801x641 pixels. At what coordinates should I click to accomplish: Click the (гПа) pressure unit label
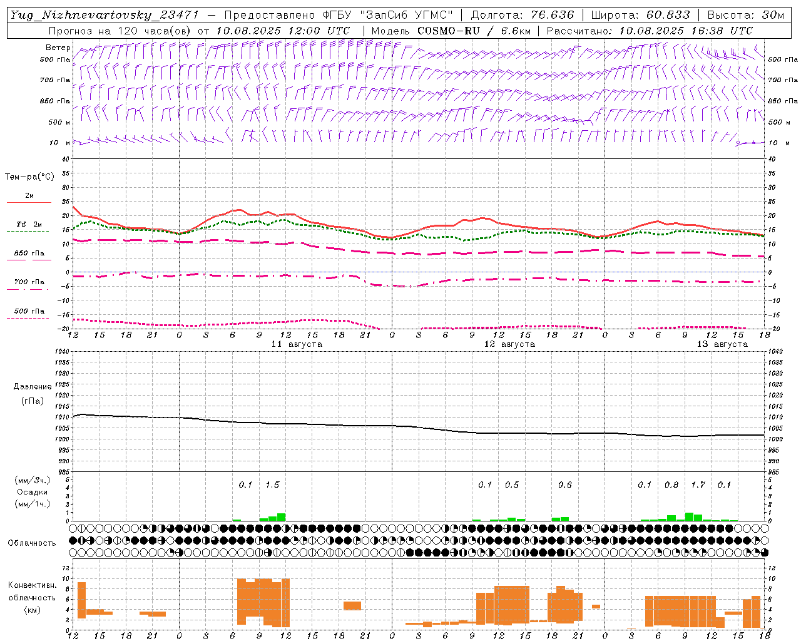[x=33, y=401]
